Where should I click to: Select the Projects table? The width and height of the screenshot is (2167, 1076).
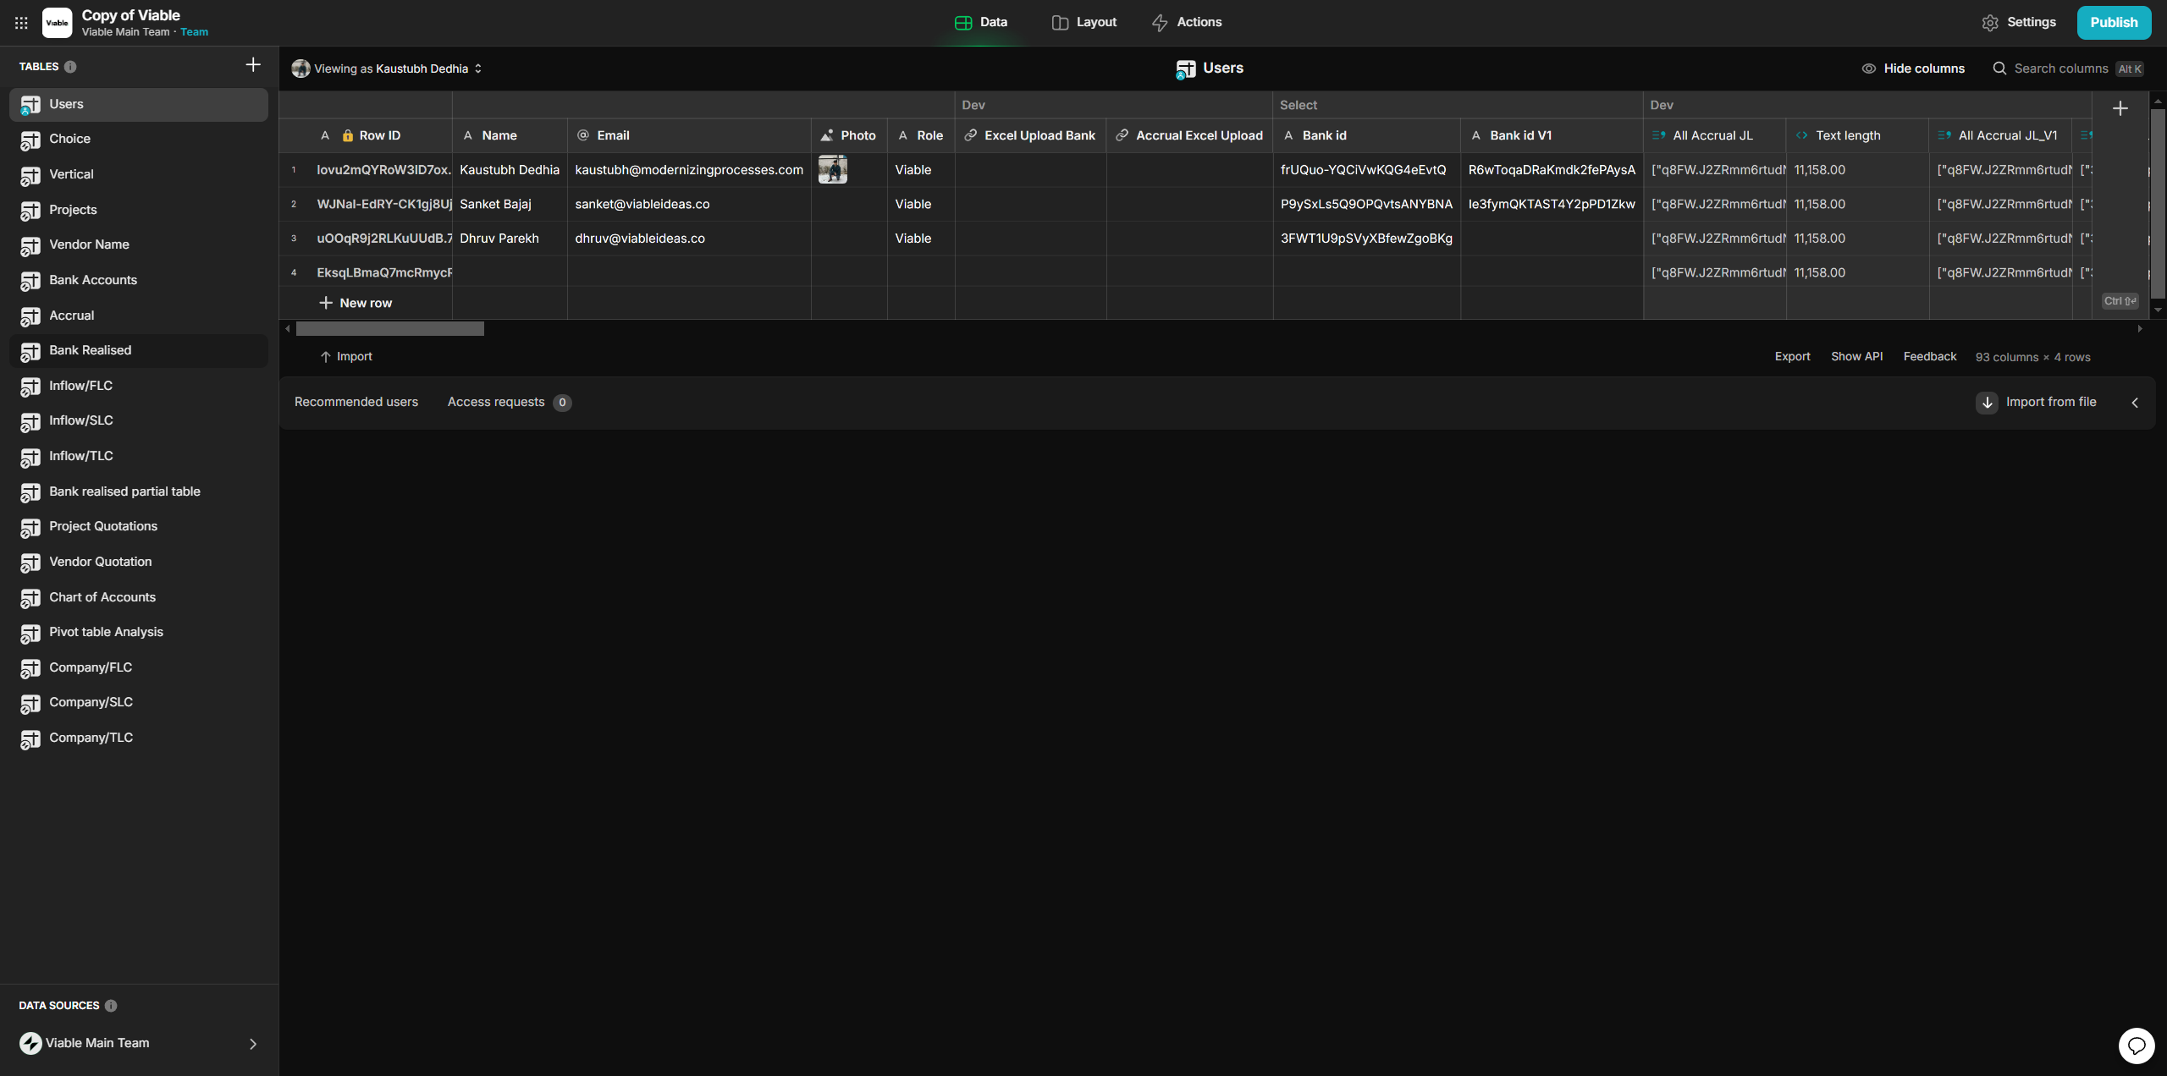[139, 210]
